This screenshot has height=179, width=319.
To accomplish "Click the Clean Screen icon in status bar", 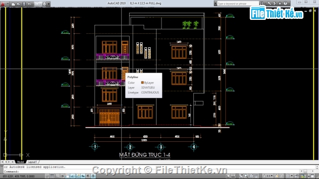I will point(313,176).
